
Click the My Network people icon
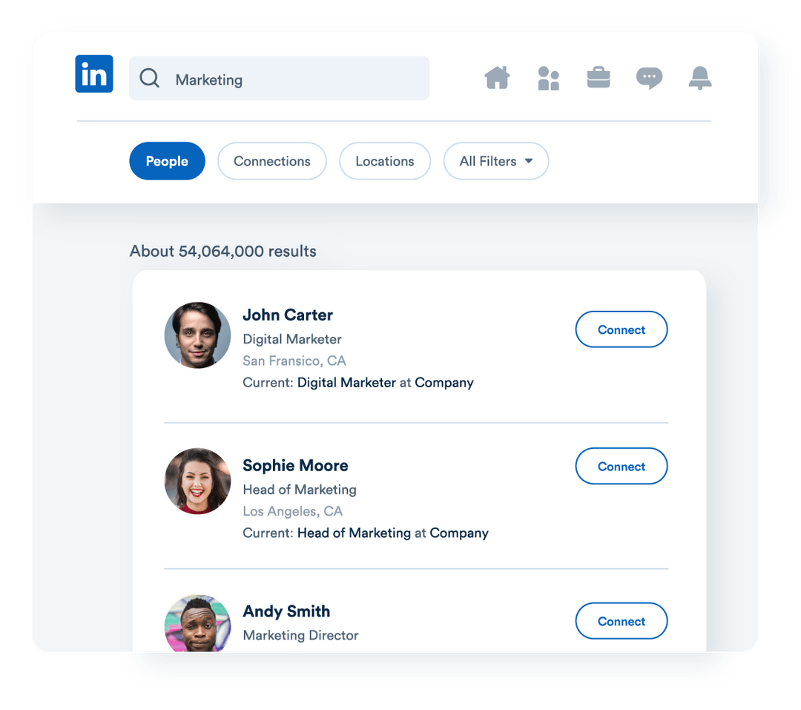[548, 78]
